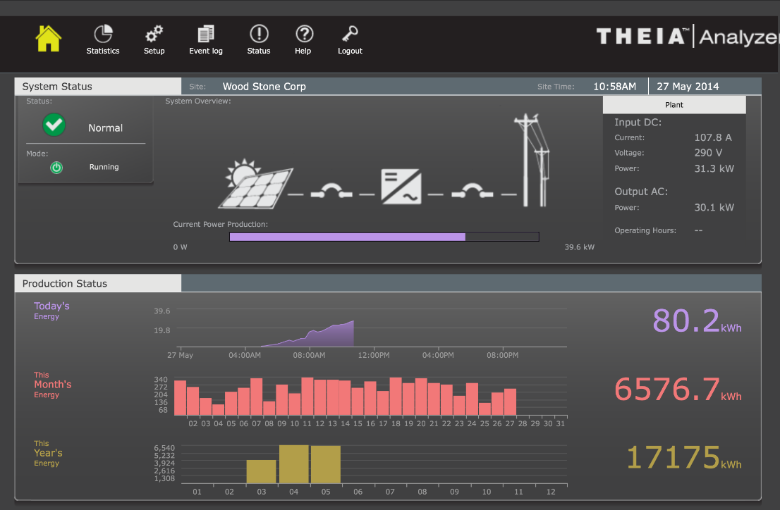
Task: Select the Plant tab
Action: [674, 105]
